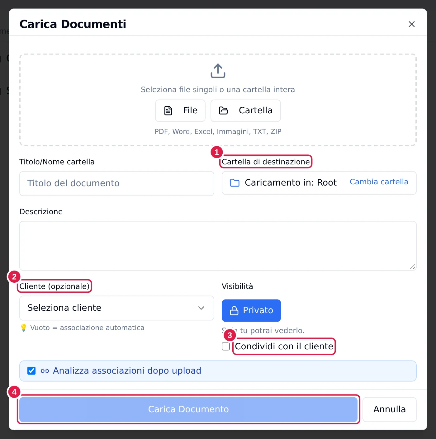Viewport: 436px width, 439px height.
Task: Click 'Seleziona file singoli o una cartella intera'
Action: 218,90
